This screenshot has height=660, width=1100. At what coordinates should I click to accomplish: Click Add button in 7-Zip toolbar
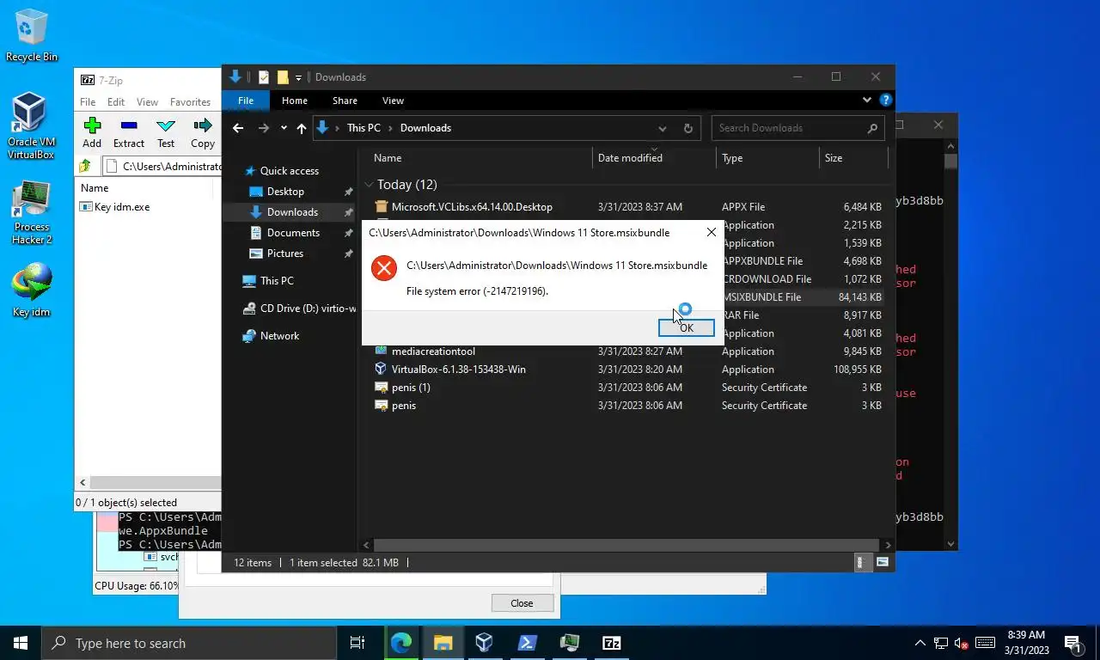92,133
